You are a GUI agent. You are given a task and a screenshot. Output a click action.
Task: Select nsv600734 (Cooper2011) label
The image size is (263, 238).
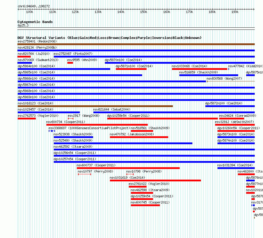pos(66,122)
